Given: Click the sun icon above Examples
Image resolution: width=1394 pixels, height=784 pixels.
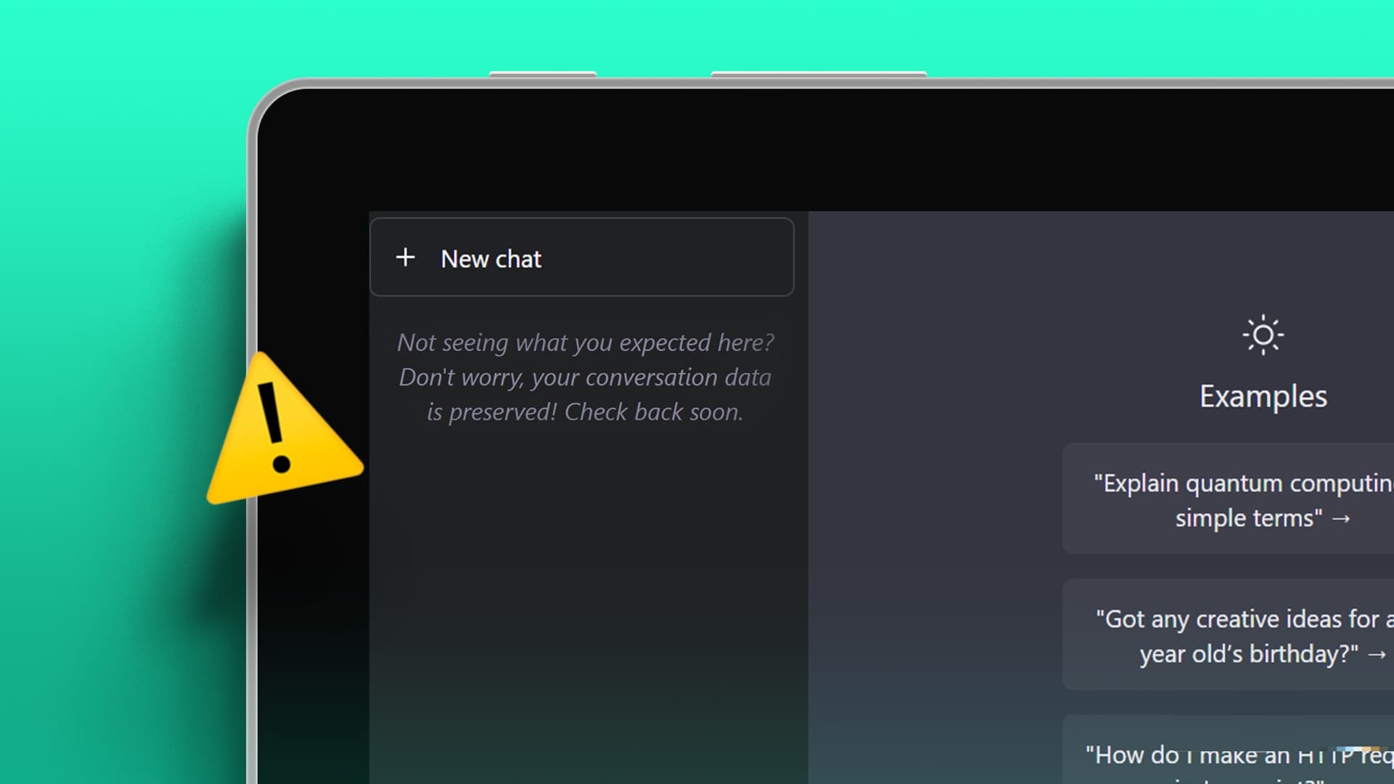Looking at the screenshot, I should [1263, 335].
